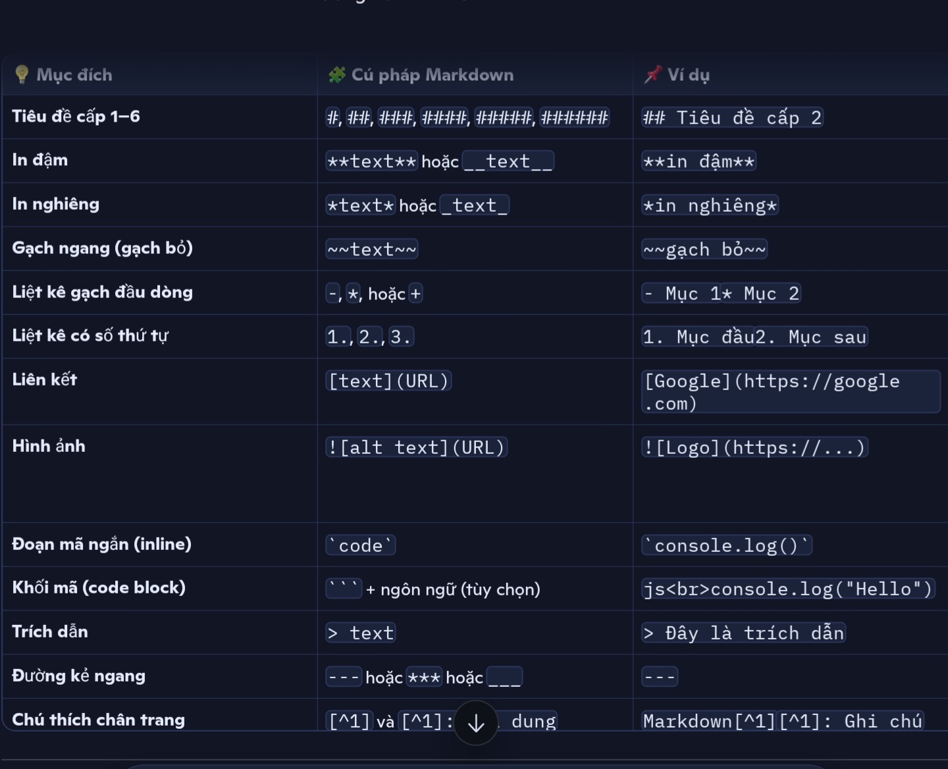Click the lightbulb icon beside Mục đích
The height and width of the screenshot is (769, 948).
(22, 74)
